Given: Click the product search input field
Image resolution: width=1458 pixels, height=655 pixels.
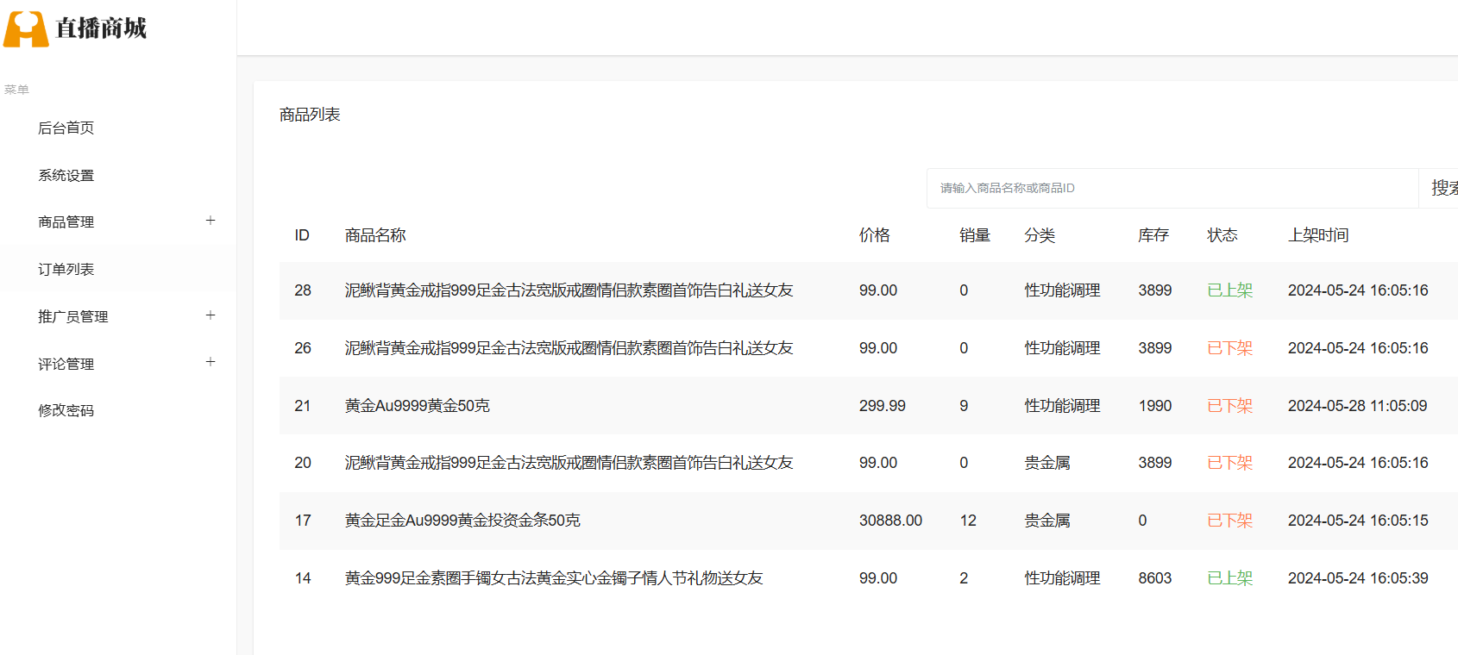Looking at the screenshot, I should click(1172, 188).
